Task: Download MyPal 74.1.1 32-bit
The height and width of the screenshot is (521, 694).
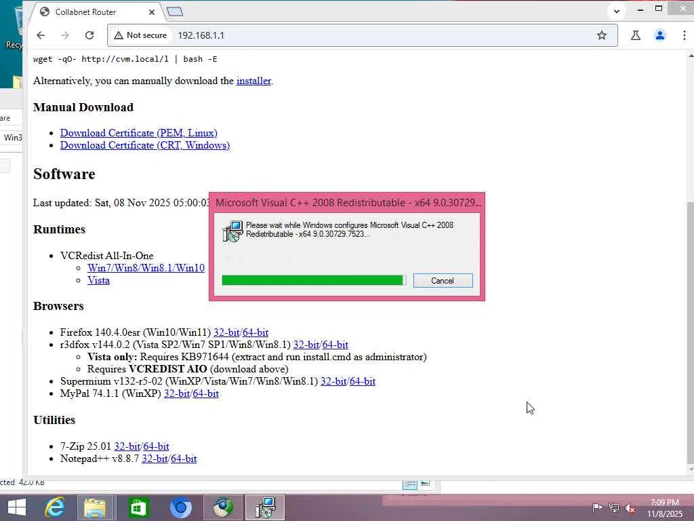Action: [x=177, y=394]
